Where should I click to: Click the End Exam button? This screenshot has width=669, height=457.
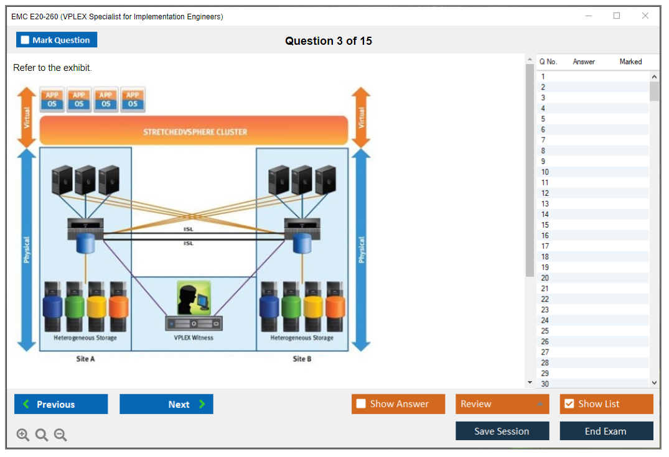point(606,431)
